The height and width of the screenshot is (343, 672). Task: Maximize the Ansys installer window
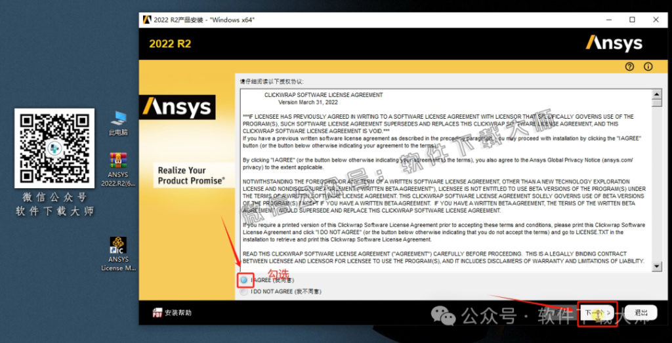tap(633, 20)
